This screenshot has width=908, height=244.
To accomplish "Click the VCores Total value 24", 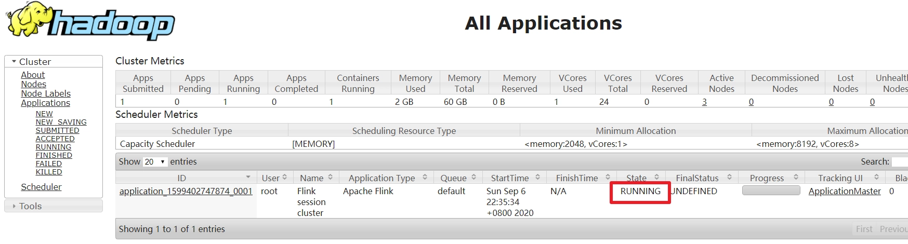I will 604,102.
